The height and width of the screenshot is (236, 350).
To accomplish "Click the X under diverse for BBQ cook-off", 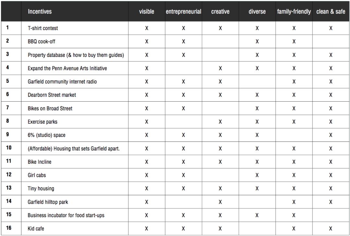I will (257, 41).
